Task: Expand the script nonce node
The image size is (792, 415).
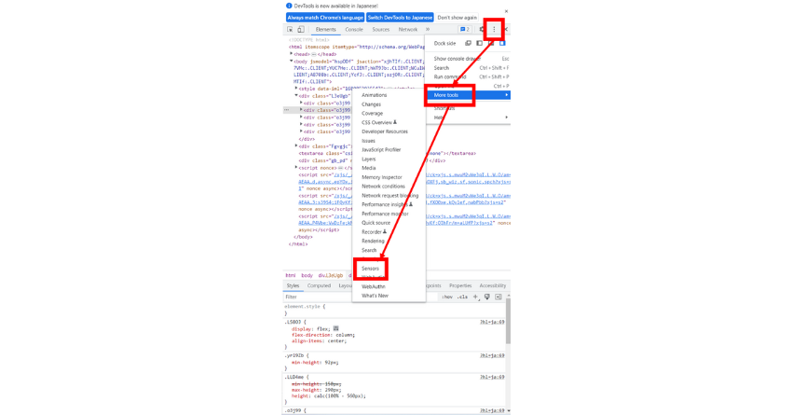Action: 296,167
